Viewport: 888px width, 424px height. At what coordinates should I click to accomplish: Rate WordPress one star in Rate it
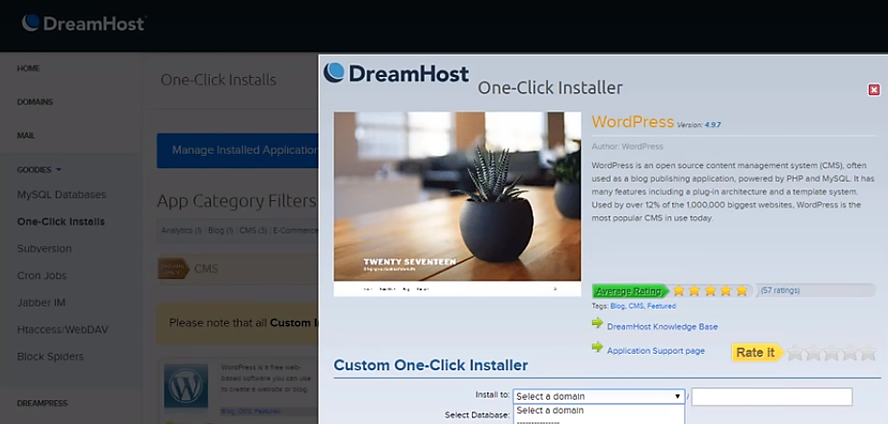point(796,353)
